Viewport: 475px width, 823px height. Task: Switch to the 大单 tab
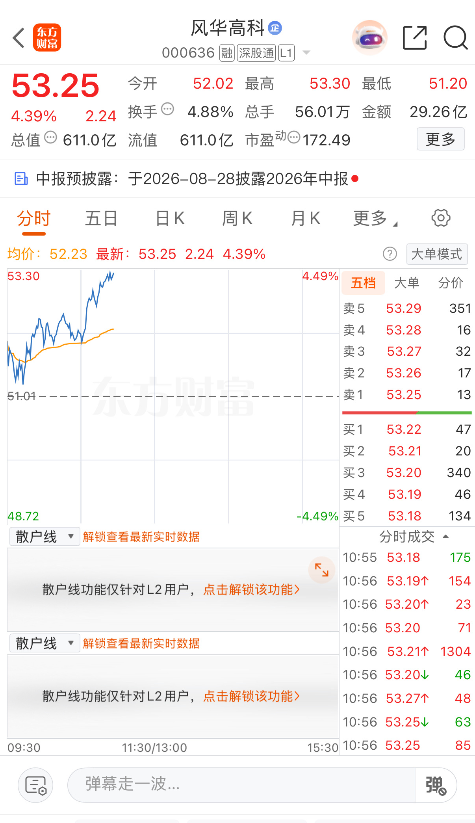407,283
